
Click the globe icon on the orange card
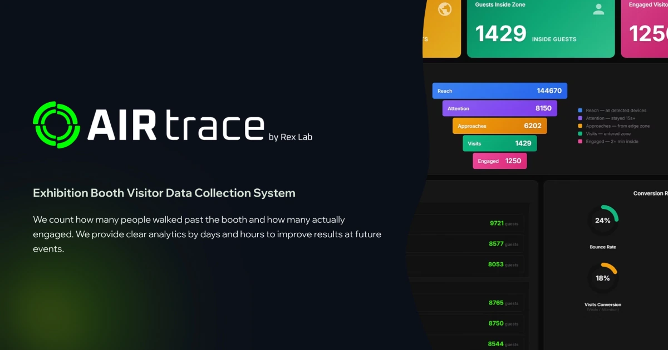click(x=444, y=9)
